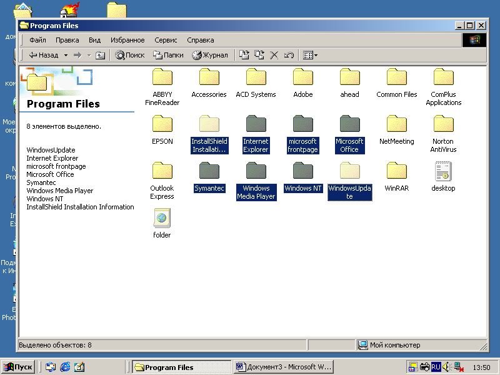Click the Windows Media Player folder
The width and height of the screenshot is (500, 375).
point(256,181)
